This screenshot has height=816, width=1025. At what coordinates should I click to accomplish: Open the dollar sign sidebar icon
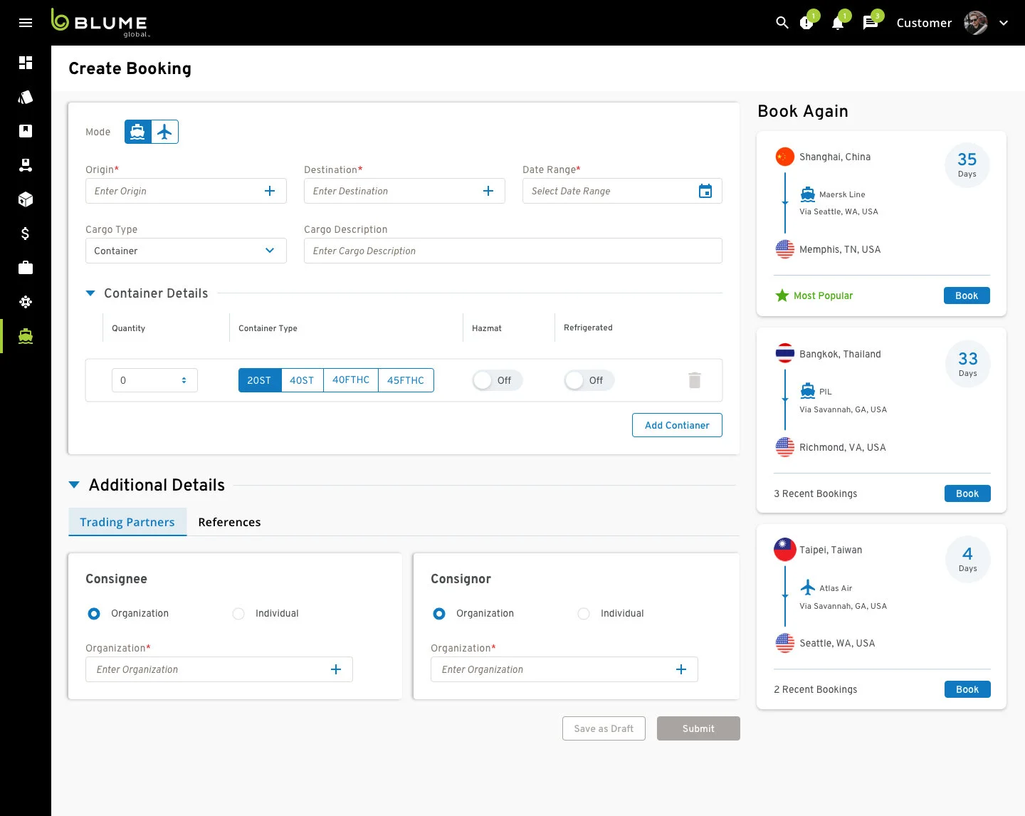(x=26, y=234)
